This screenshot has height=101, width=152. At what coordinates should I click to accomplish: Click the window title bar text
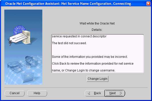coord(68,4)
